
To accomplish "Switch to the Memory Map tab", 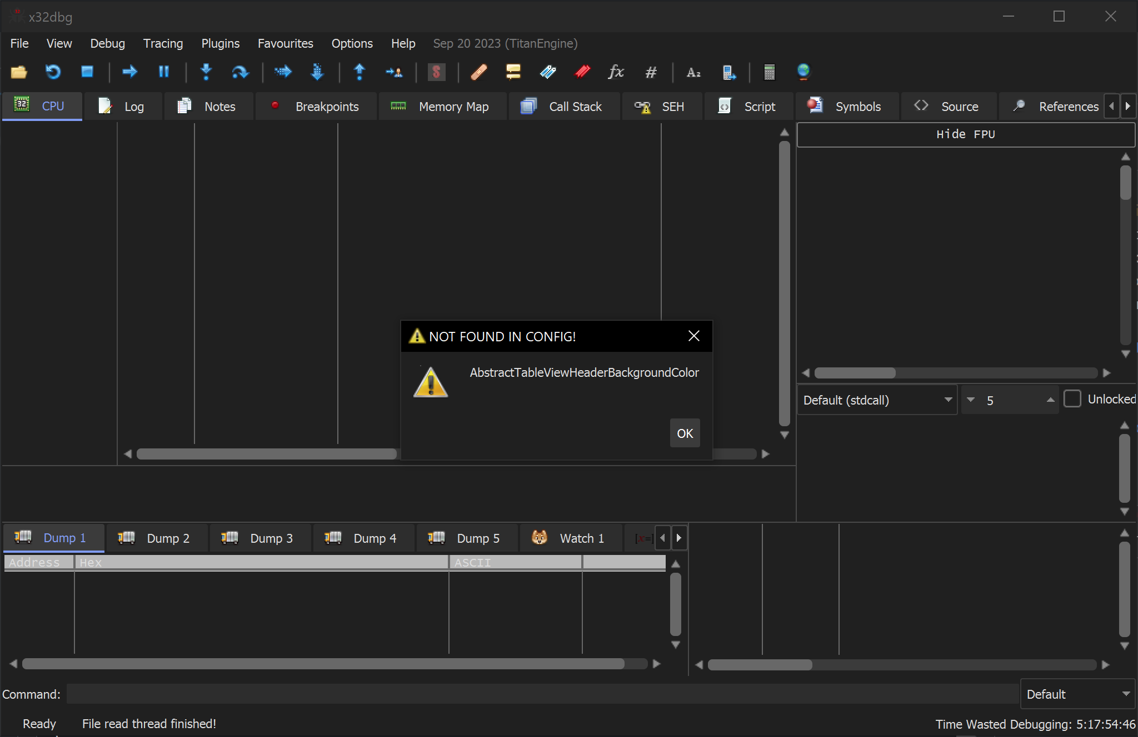I will click(442, 107).
